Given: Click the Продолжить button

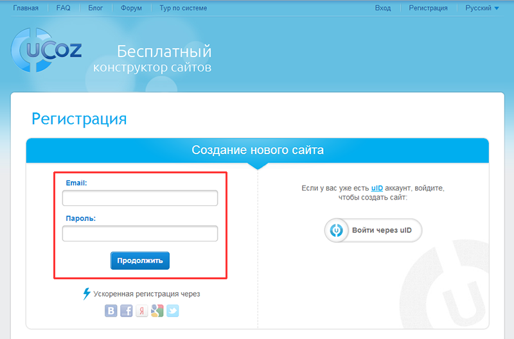Looking at the screenshot, I should pos(140,261).
